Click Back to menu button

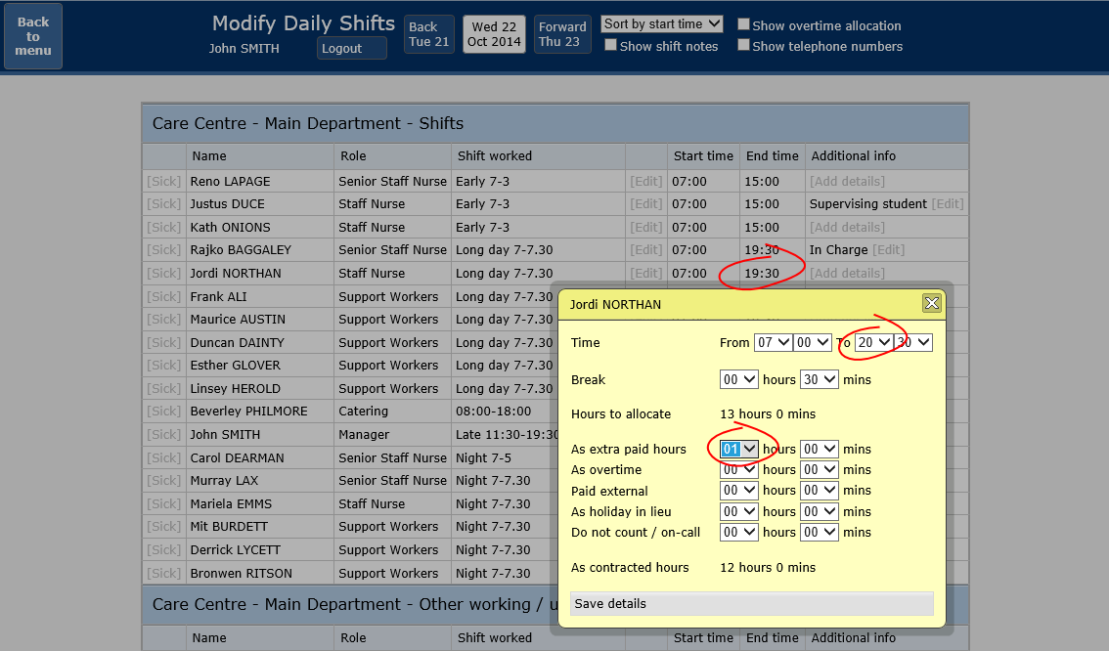(x=33, y=36)
